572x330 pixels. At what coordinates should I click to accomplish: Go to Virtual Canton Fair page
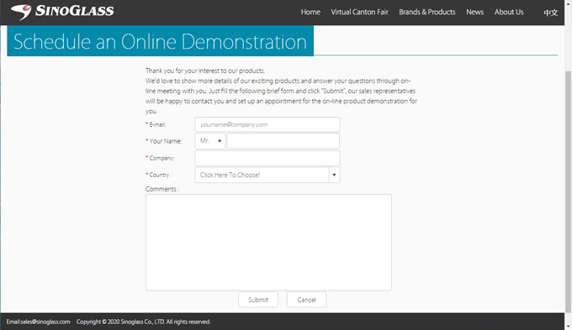pyautogui.click(x=360, y=12)
